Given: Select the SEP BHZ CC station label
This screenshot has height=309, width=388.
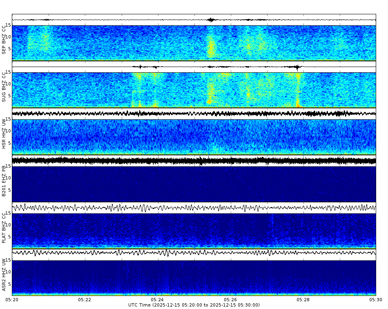Looking at the screenshot, I should [4, 40].
